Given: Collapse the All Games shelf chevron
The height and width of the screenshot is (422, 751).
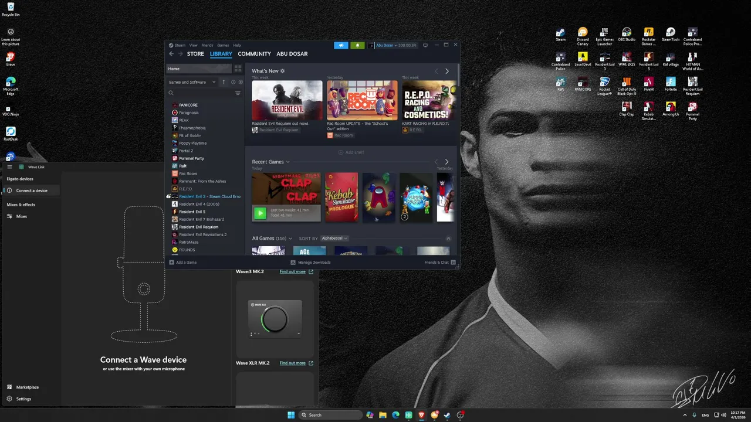Looking at the screenshot, I should click(448, 239).
